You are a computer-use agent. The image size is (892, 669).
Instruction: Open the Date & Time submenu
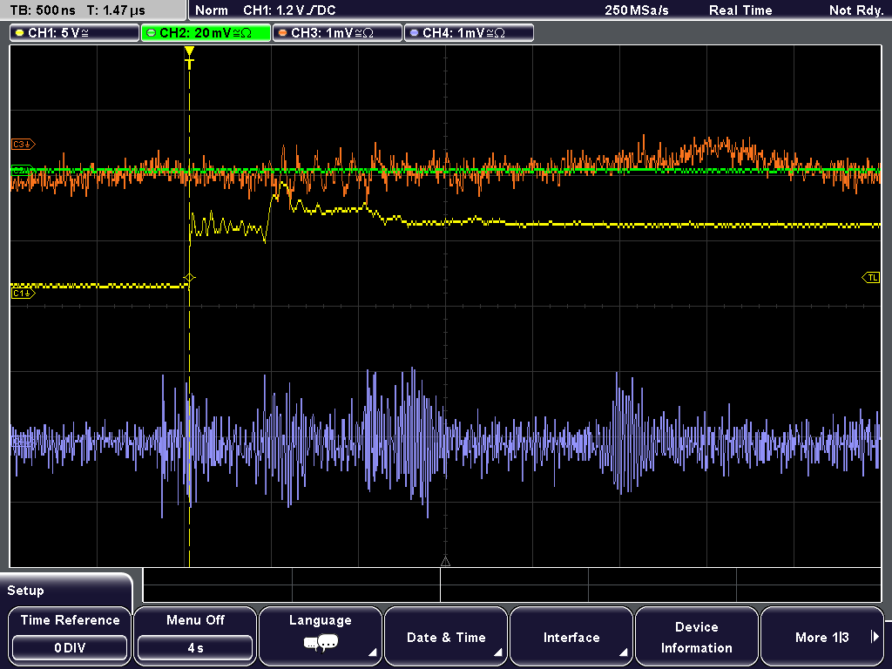[446, 636]
